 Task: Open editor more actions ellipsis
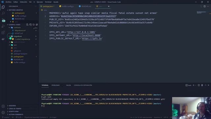tap(208, 6)
